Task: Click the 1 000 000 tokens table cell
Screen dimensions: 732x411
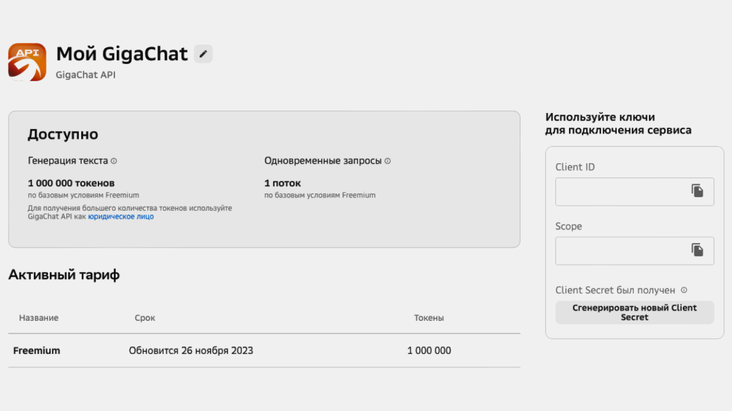Action: pyautogui.click(x=429, y=351)
